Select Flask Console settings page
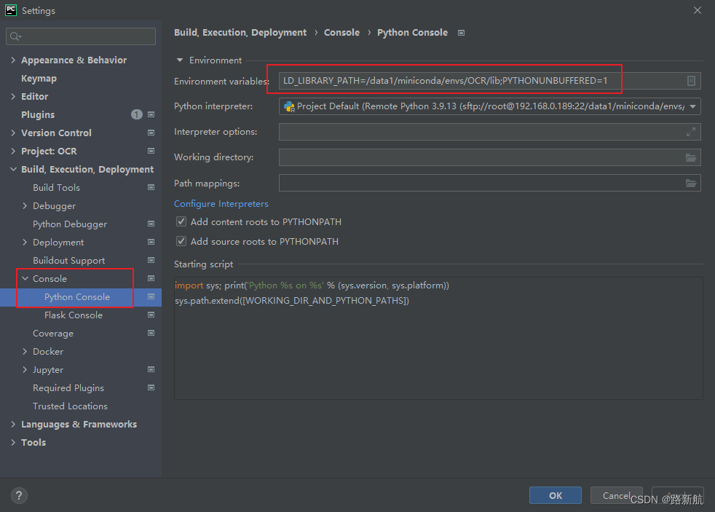 [74, 315]
